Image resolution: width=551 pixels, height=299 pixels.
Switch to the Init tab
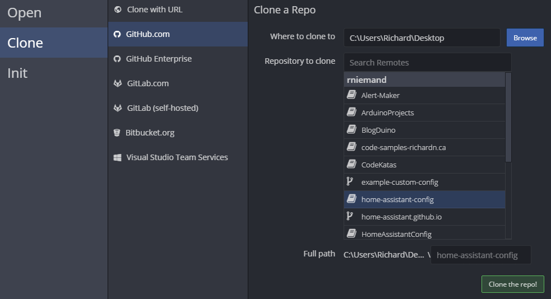[17, 73]
